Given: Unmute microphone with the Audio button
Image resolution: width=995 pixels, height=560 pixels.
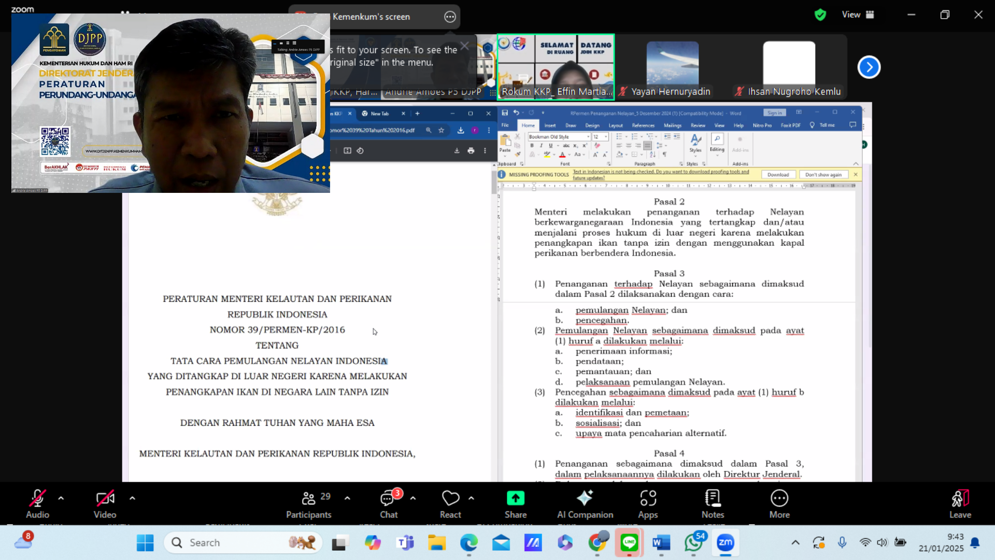Looking at the screenshot, I should tap(37, 503).
